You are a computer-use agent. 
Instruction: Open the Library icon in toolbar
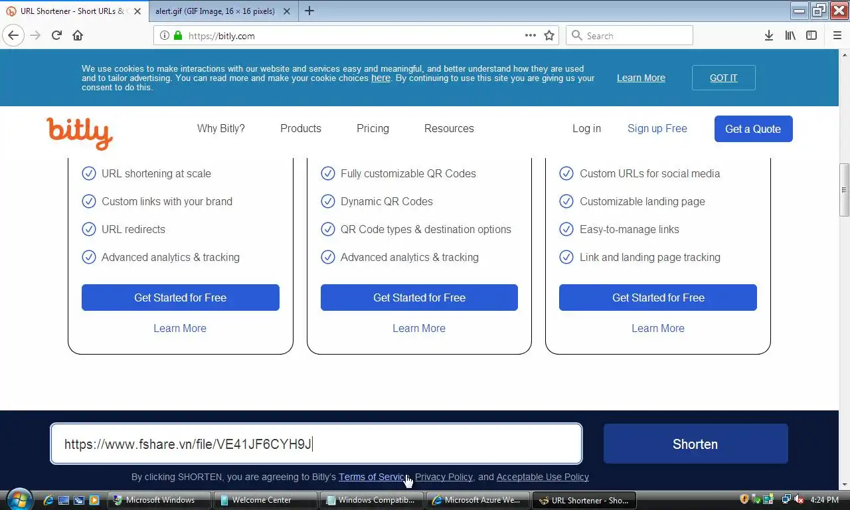tap(790, 36)
